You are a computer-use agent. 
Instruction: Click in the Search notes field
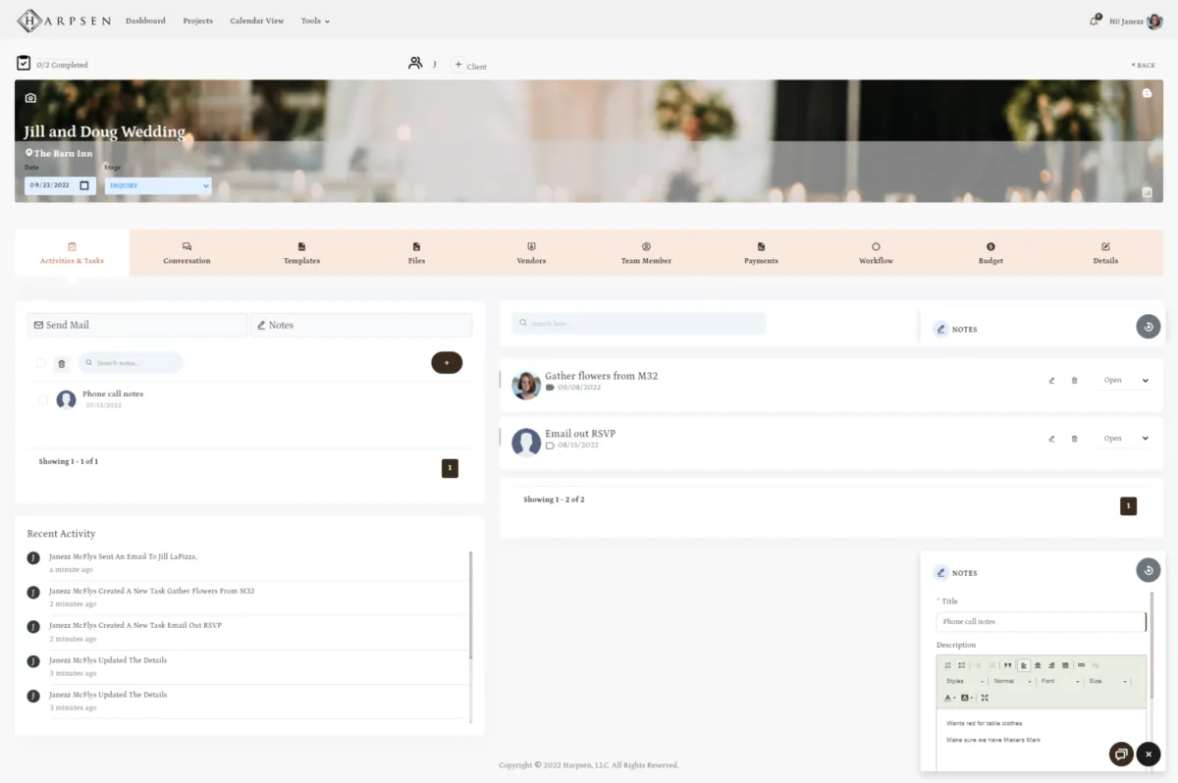131,363
